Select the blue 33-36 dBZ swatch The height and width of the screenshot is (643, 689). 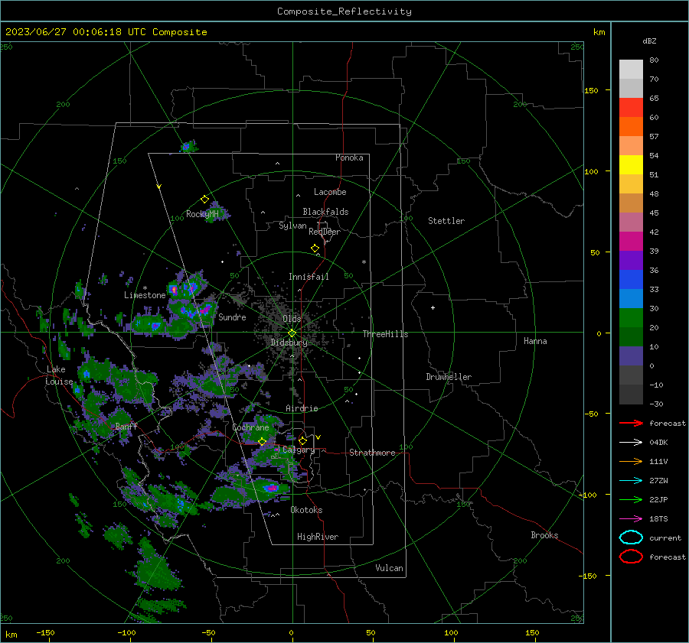click(x=631, y=280)
